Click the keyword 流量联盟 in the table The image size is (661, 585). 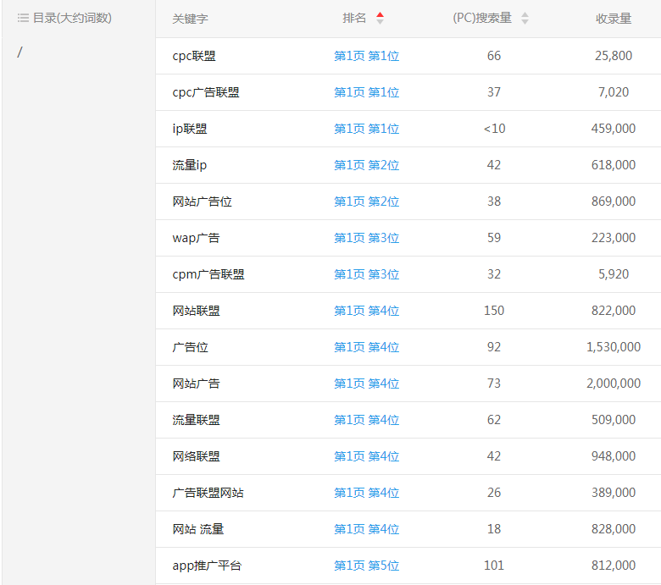click(196, 420)
